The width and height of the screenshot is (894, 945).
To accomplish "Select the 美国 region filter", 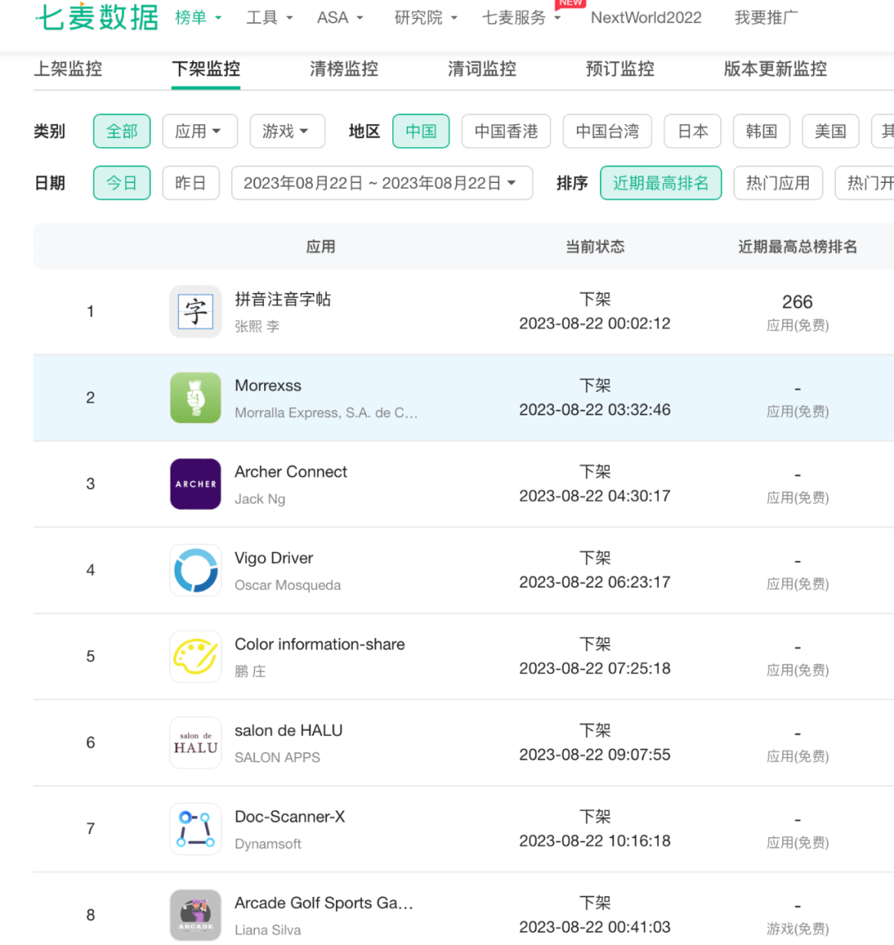I will [x=830, y=131].
